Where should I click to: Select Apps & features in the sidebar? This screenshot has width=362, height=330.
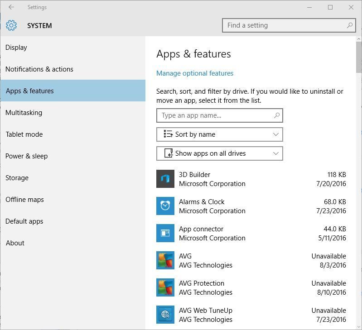73,91
